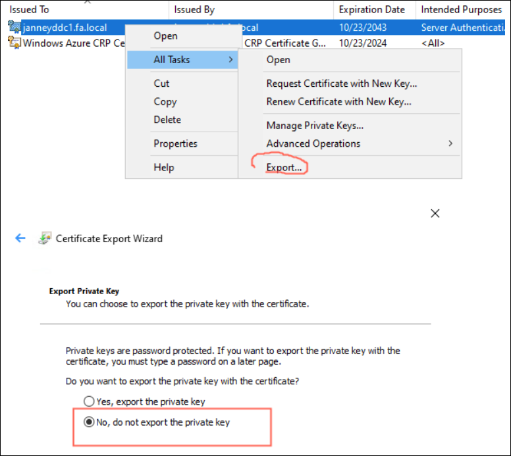Select Request Certificate with New Key
Viewport: 511px width, 456px height.
pyautogui.click(x=341, y=84)
